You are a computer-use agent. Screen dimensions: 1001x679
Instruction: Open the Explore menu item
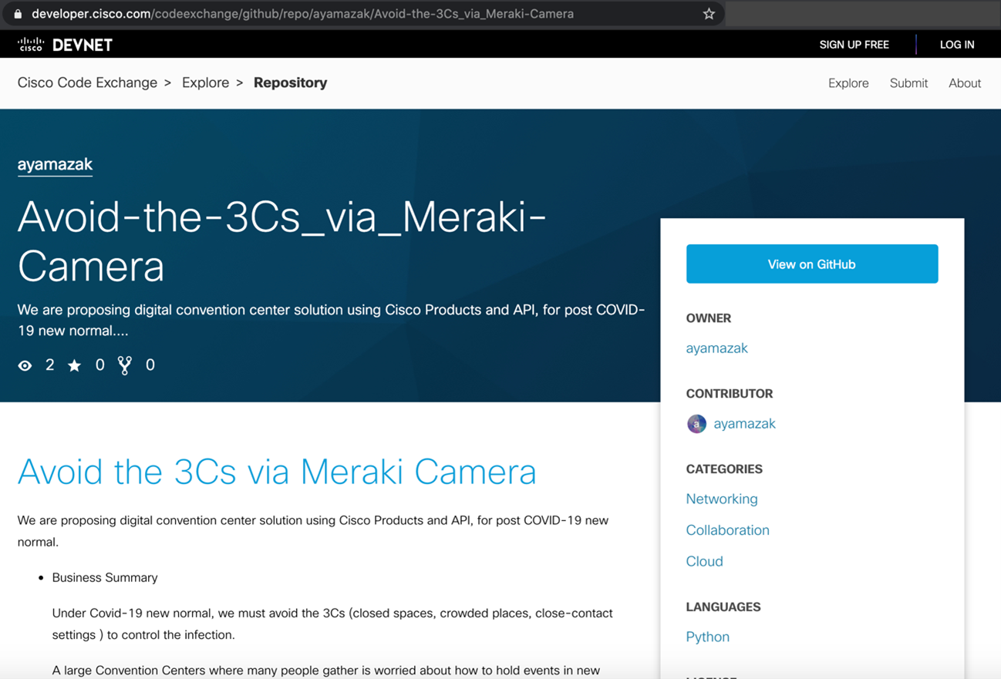pos(848,82)
